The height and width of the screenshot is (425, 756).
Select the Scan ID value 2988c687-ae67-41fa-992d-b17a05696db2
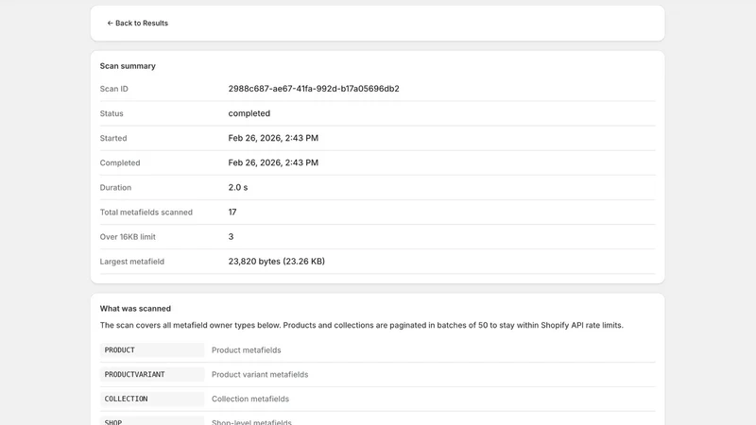pyautogui.click(x=314, y=89)
